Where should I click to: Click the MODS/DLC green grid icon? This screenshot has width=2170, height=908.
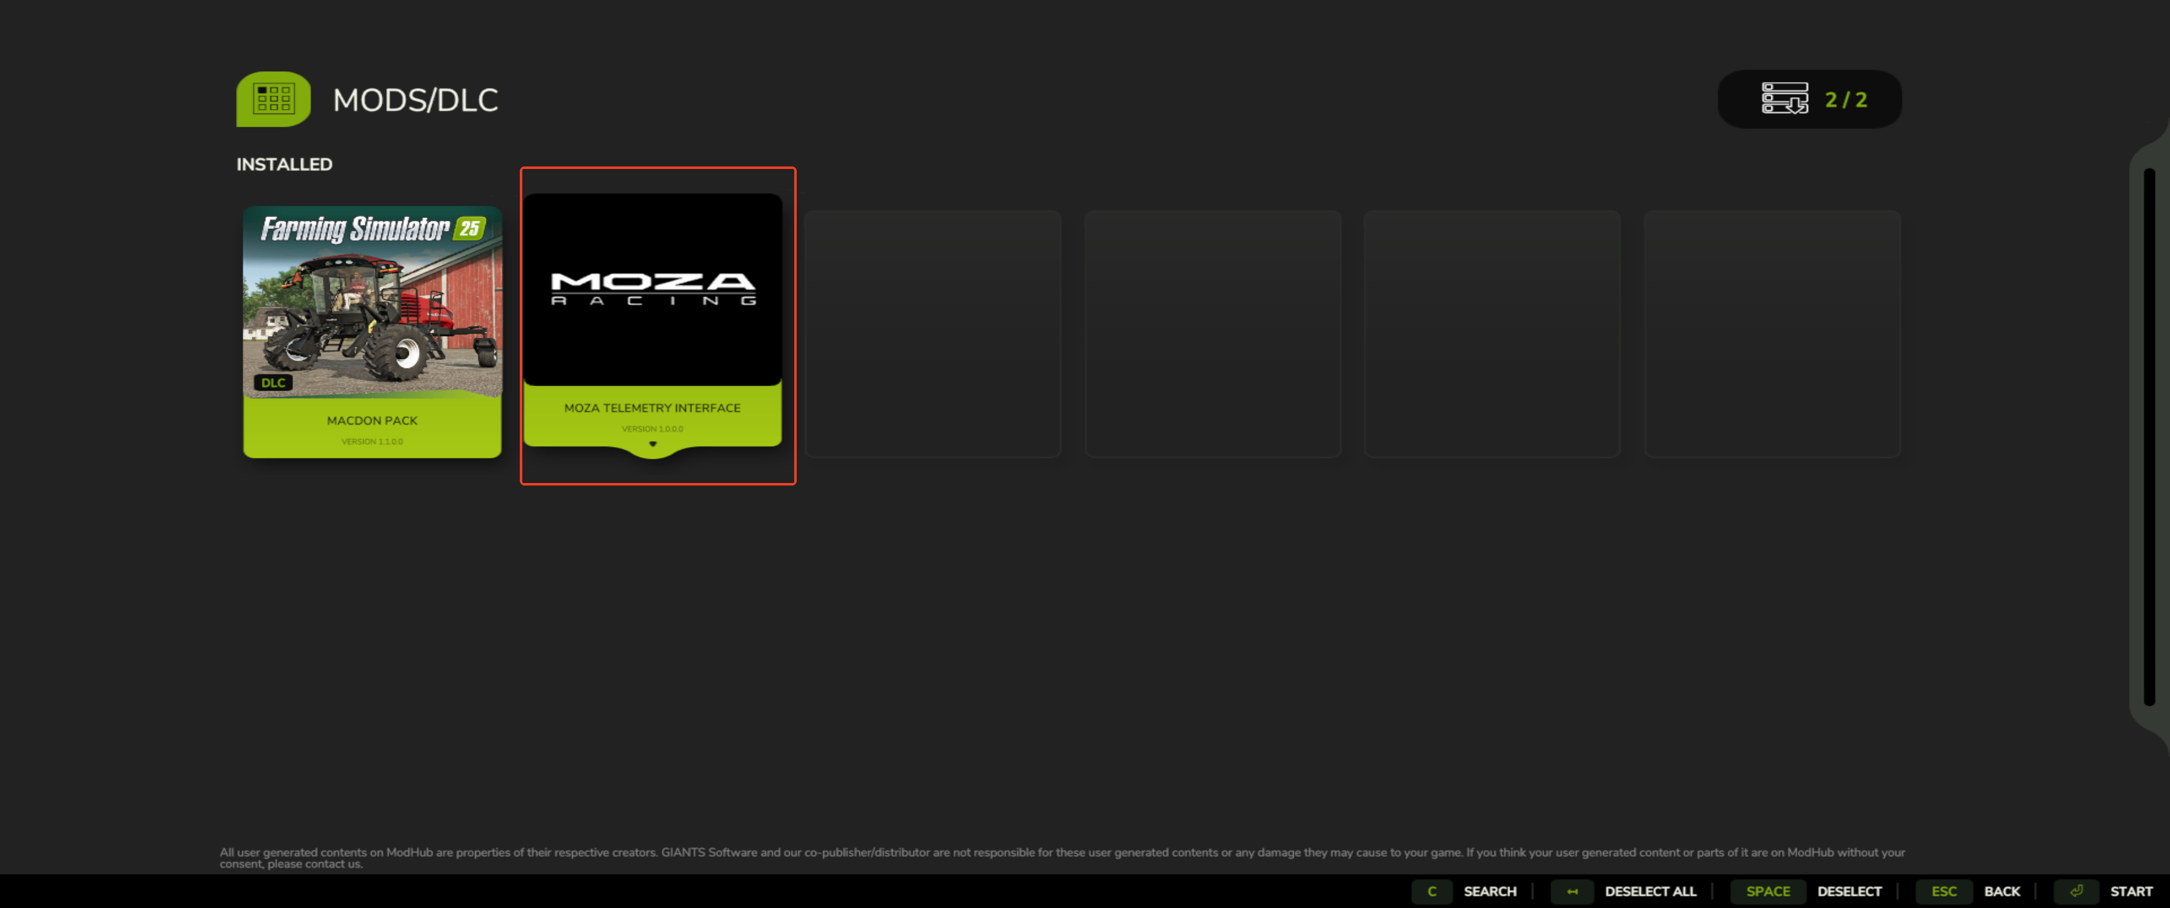tap(273, 100)
